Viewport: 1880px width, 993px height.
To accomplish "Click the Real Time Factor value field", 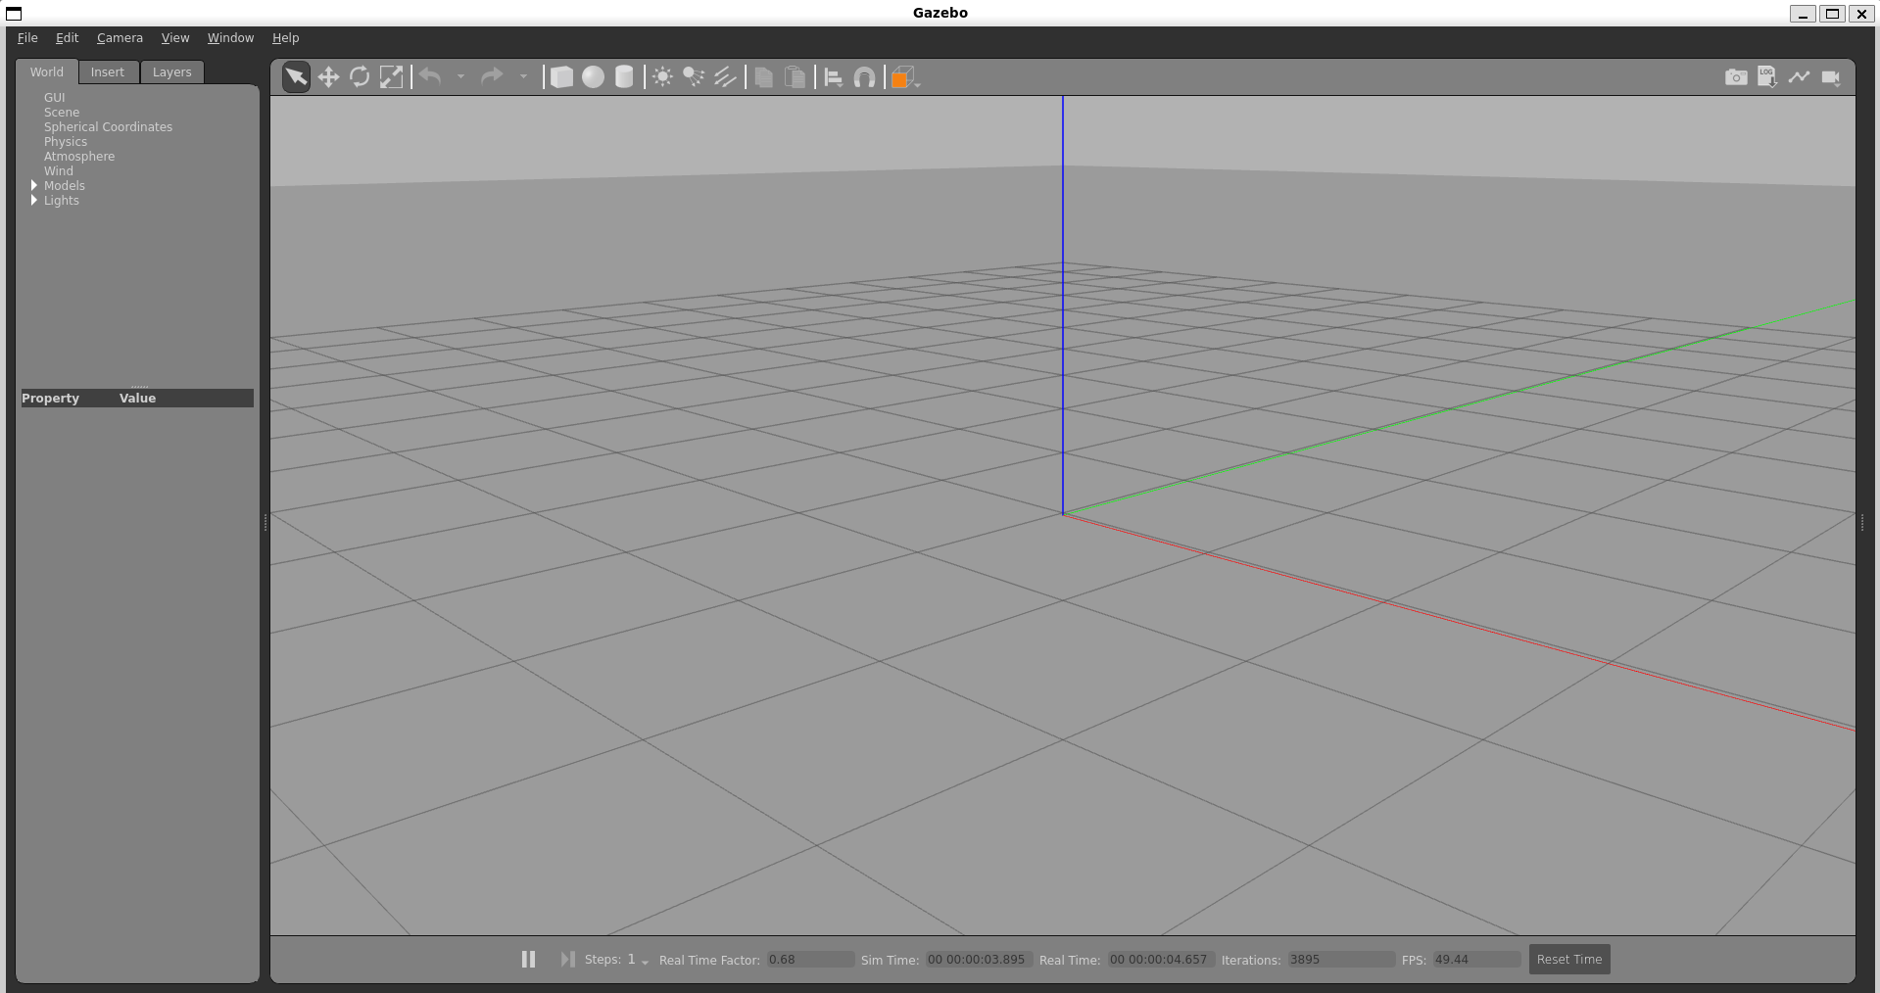I will point(809,960).
